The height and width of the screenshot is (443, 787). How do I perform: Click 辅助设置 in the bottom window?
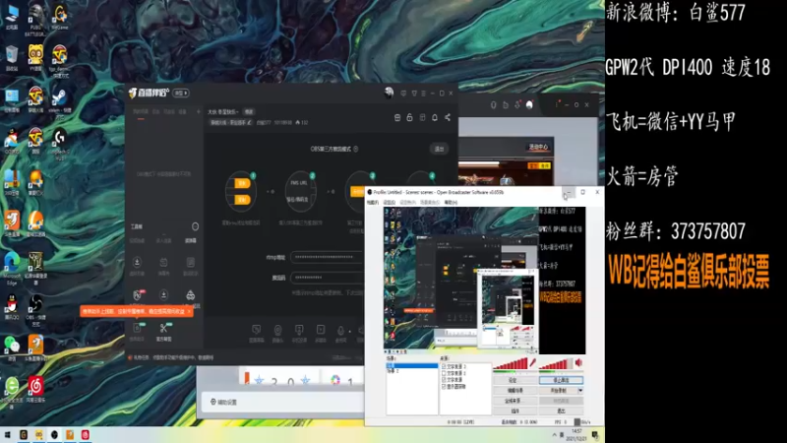click(x=224, y=402)
